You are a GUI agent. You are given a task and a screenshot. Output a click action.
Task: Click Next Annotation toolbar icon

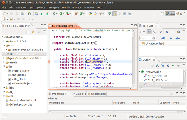pos(5,19)
